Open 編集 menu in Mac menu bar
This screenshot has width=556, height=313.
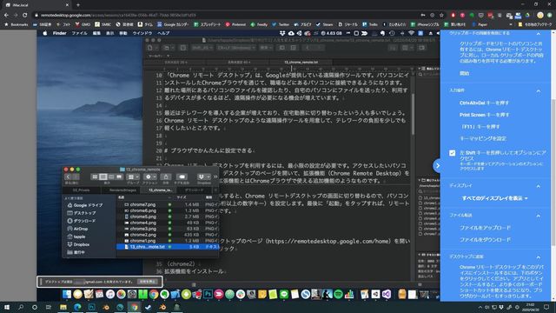pyautogui.click(x=96, y=33)
